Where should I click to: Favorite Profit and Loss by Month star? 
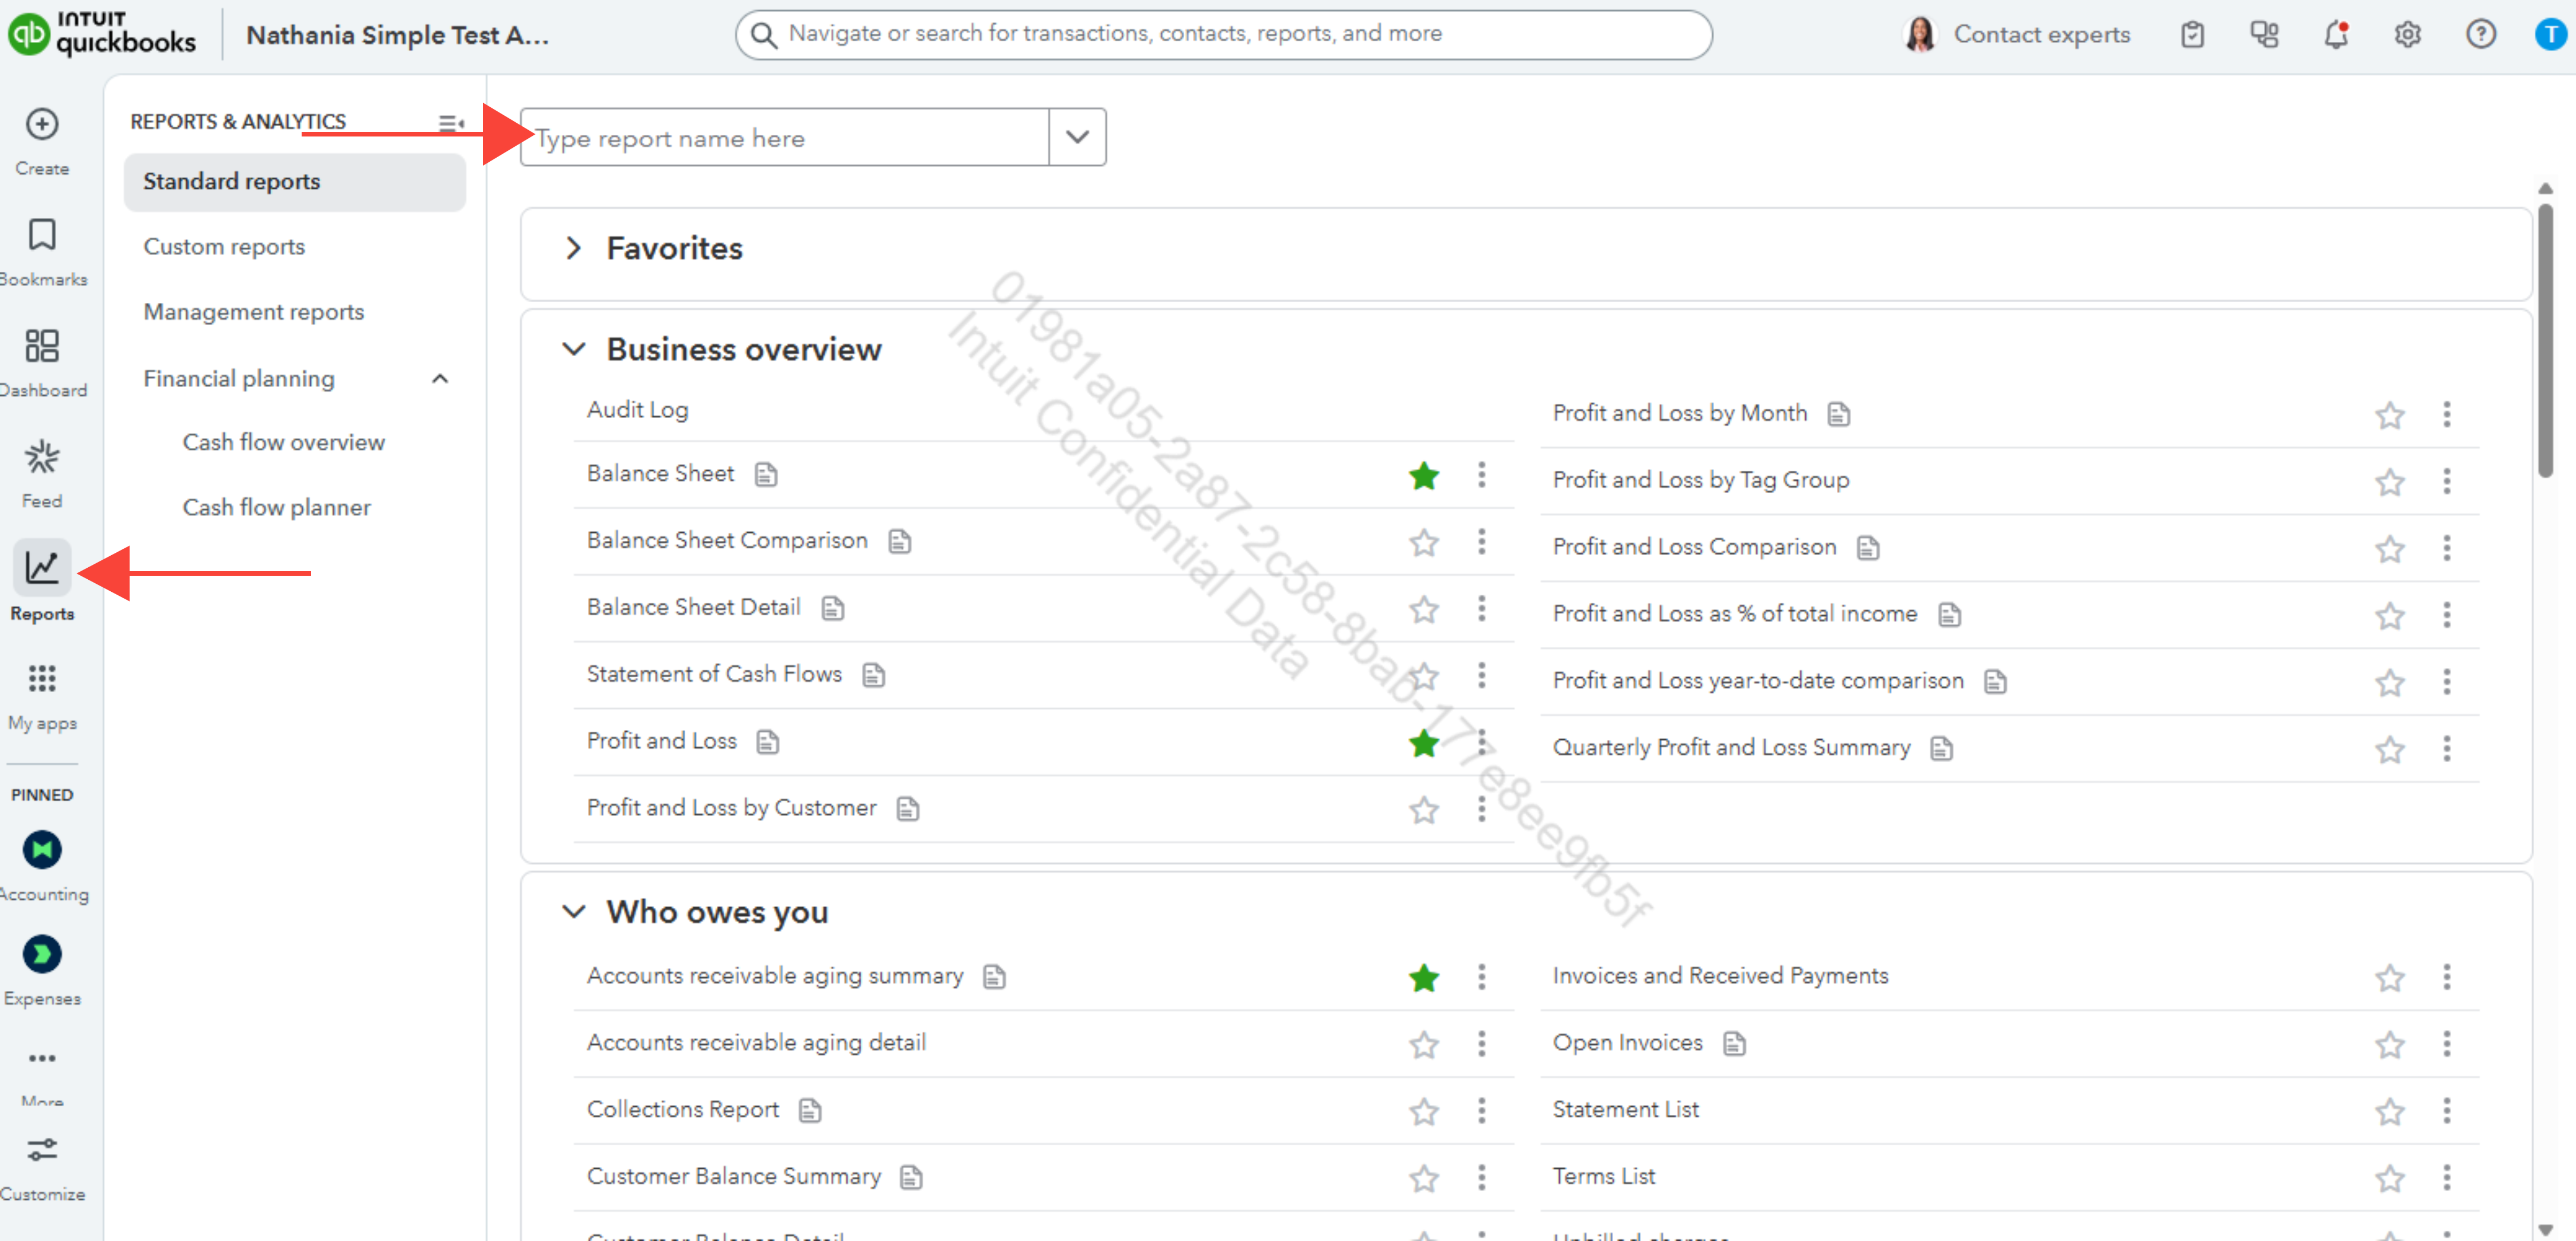click(2390, 415)
